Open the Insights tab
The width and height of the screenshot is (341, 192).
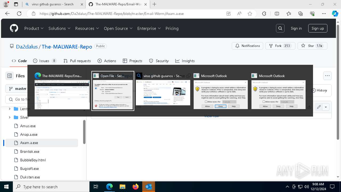(x=185, y=61)
